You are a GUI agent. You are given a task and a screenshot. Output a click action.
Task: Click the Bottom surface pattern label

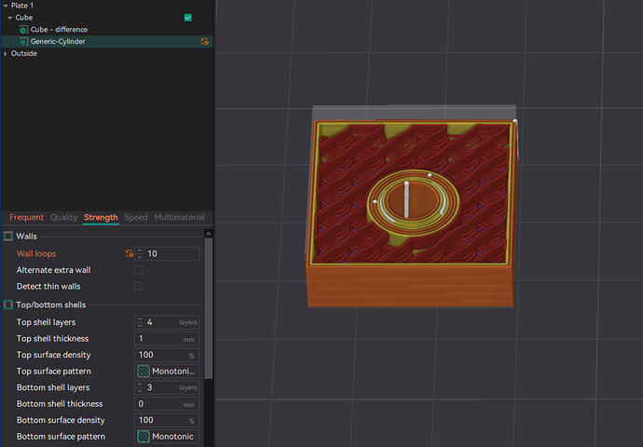[x=61, y=437]
